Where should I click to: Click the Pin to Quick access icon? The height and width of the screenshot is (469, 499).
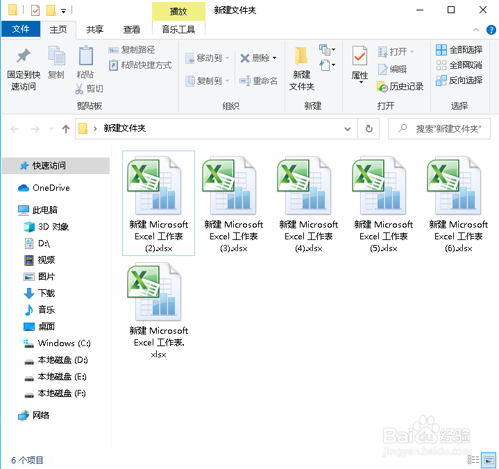(x=24, y=56)
